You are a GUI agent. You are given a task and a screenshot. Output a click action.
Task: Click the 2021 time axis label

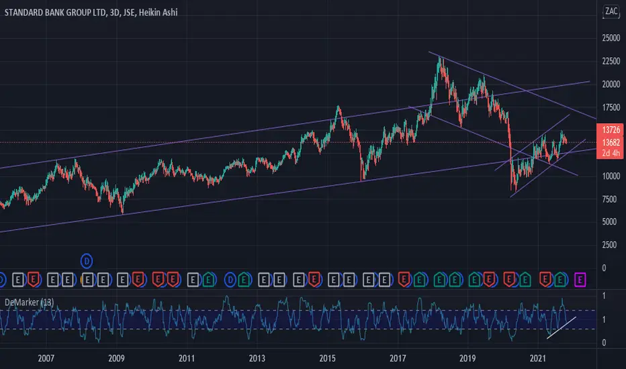coord(538,358)
